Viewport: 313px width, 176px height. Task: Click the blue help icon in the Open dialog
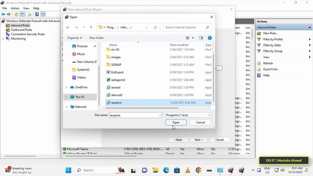[x=210, y=38]
